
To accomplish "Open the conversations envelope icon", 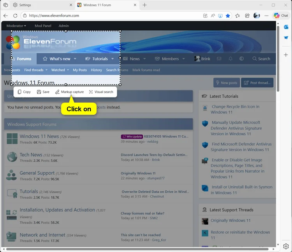I will (x=219, y=59).
